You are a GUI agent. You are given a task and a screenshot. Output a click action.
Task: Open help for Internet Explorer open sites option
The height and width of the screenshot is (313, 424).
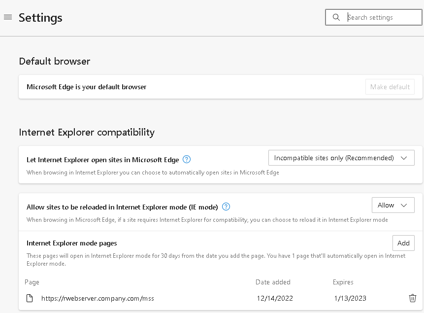point(186,159)
